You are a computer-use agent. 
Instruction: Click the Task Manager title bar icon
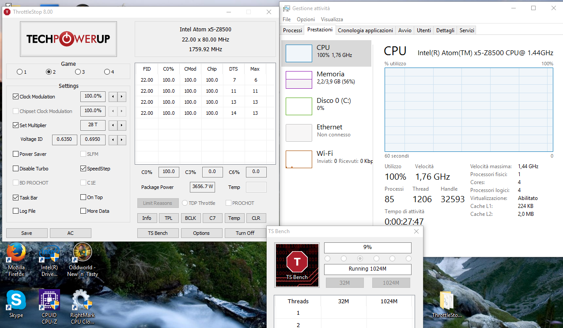[287, 8]
